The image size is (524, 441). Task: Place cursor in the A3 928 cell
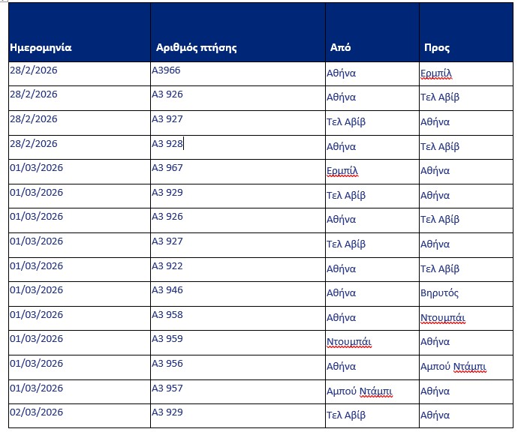(x=238, y=147)
